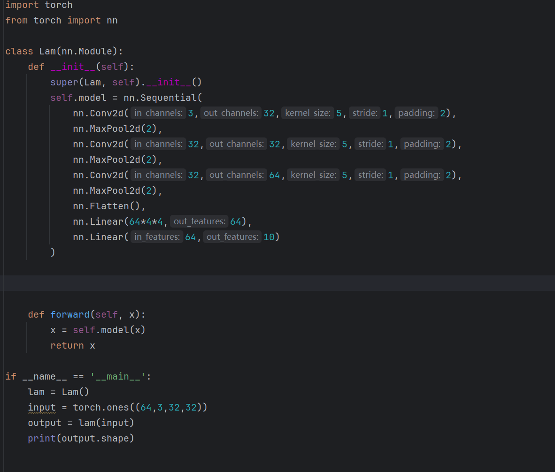Click the 'return x' statement

pos(73,345)
